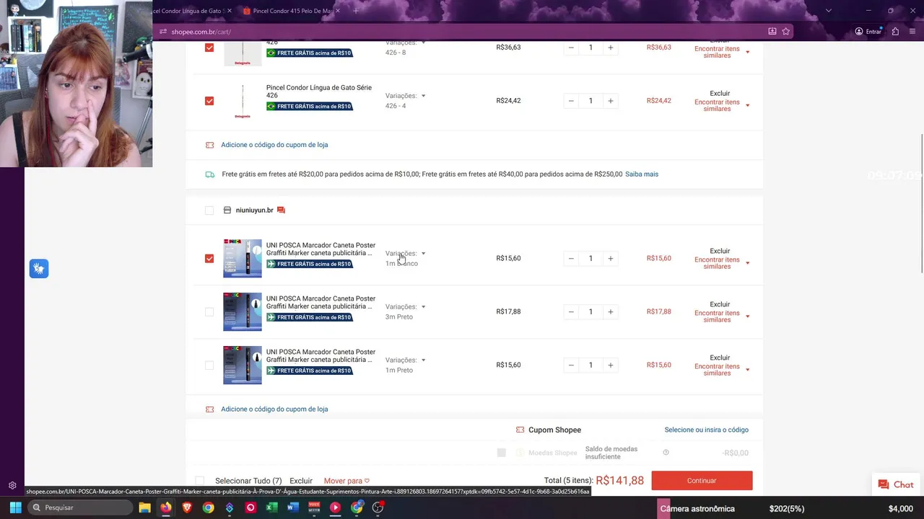Open Word from the taskbar
Viewport: 924px width, 519px height.
[292, 507]
